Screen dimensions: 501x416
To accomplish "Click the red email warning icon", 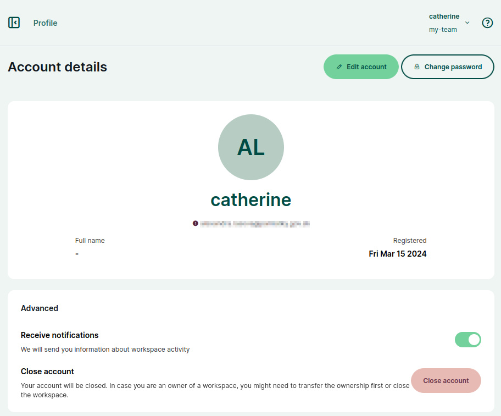I will (x=195, y=223).
